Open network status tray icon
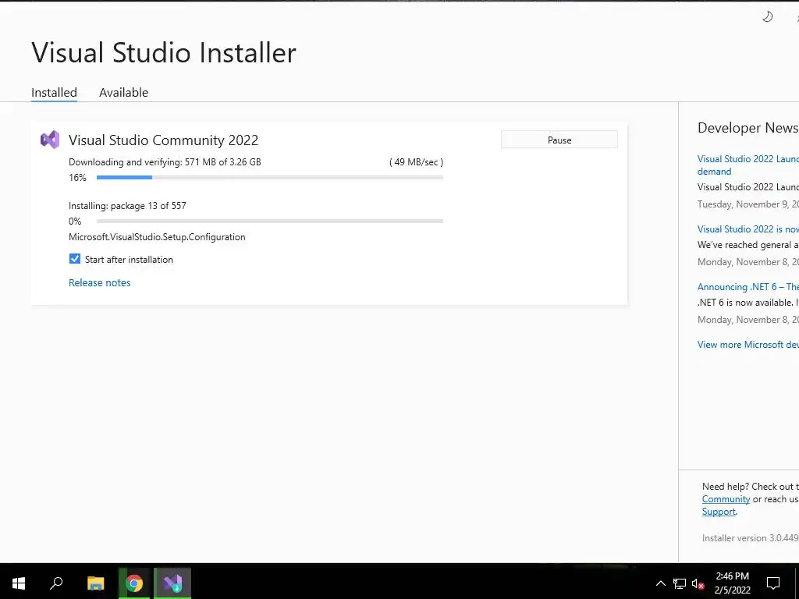Screen dimensions: 799x599 (680, 583)
